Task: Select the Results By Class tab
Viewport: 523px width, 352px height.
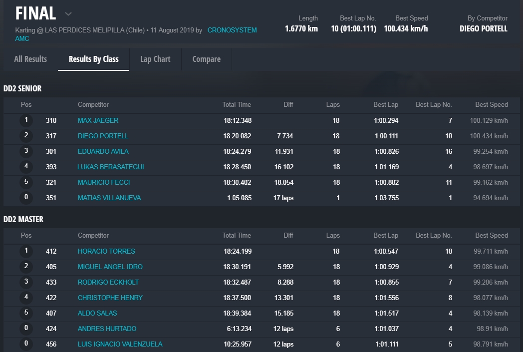Action: (x=93, y=59)
